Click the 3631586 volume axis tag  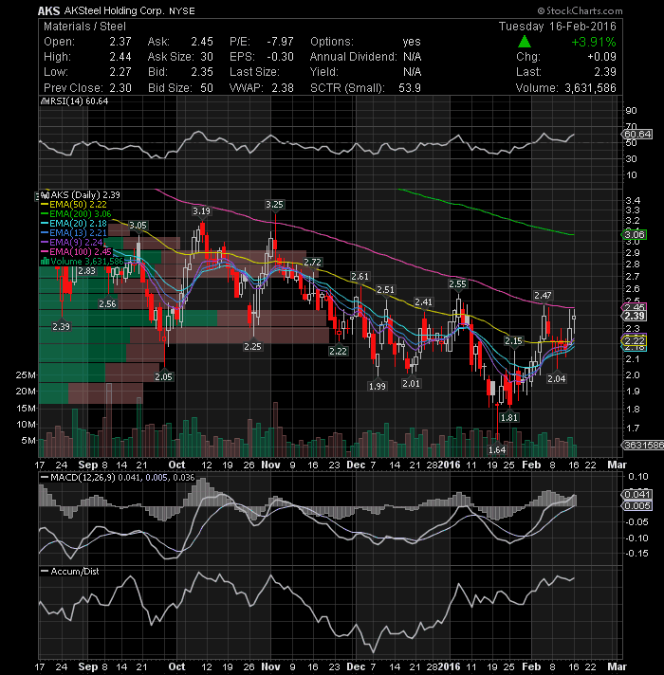[643, 446]
